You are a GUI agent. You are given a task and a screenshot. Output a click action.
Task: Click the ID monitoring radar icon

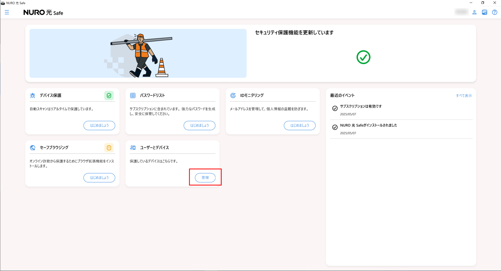[233, 96]
